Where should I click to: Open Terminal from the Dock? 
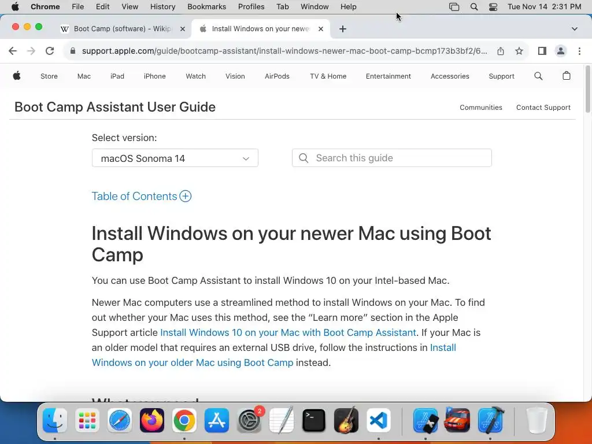pyautogui.click(x=314, y=420)
